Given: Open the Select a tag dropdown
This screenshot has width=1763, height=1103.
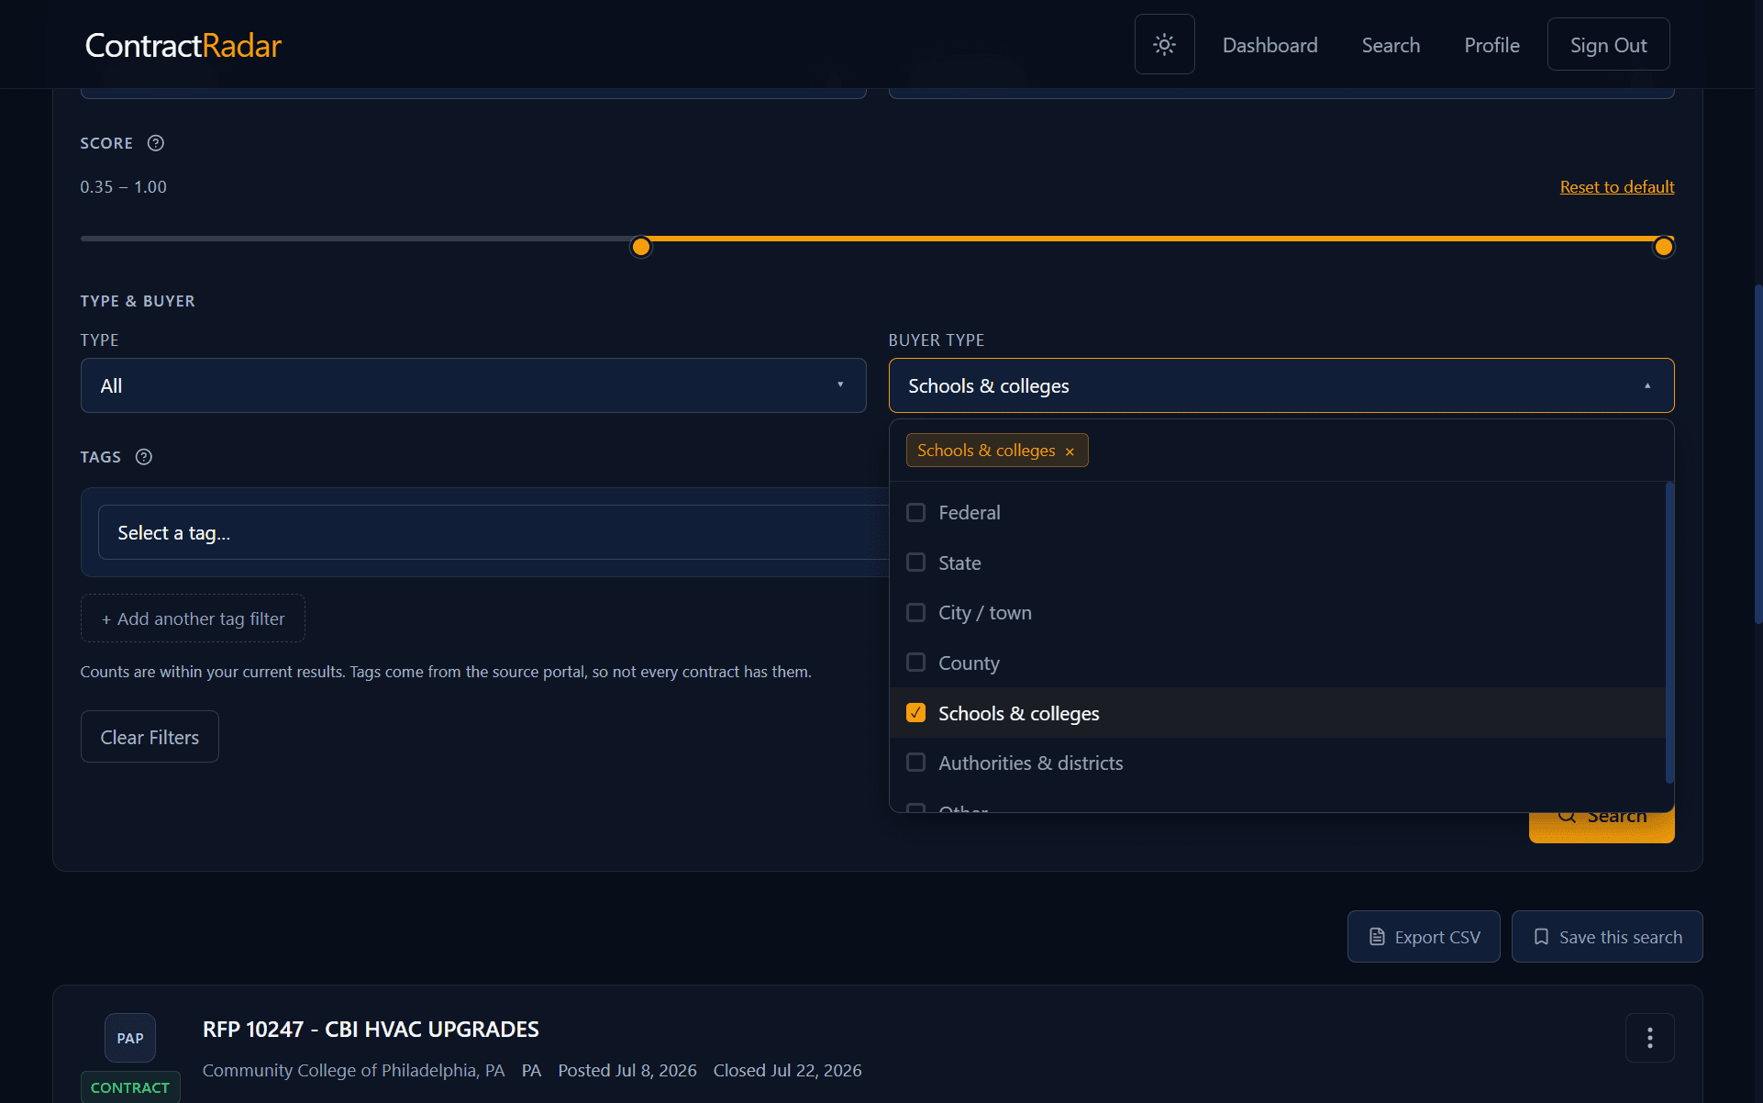Looking at the screenshot, I should pos(493,532).
